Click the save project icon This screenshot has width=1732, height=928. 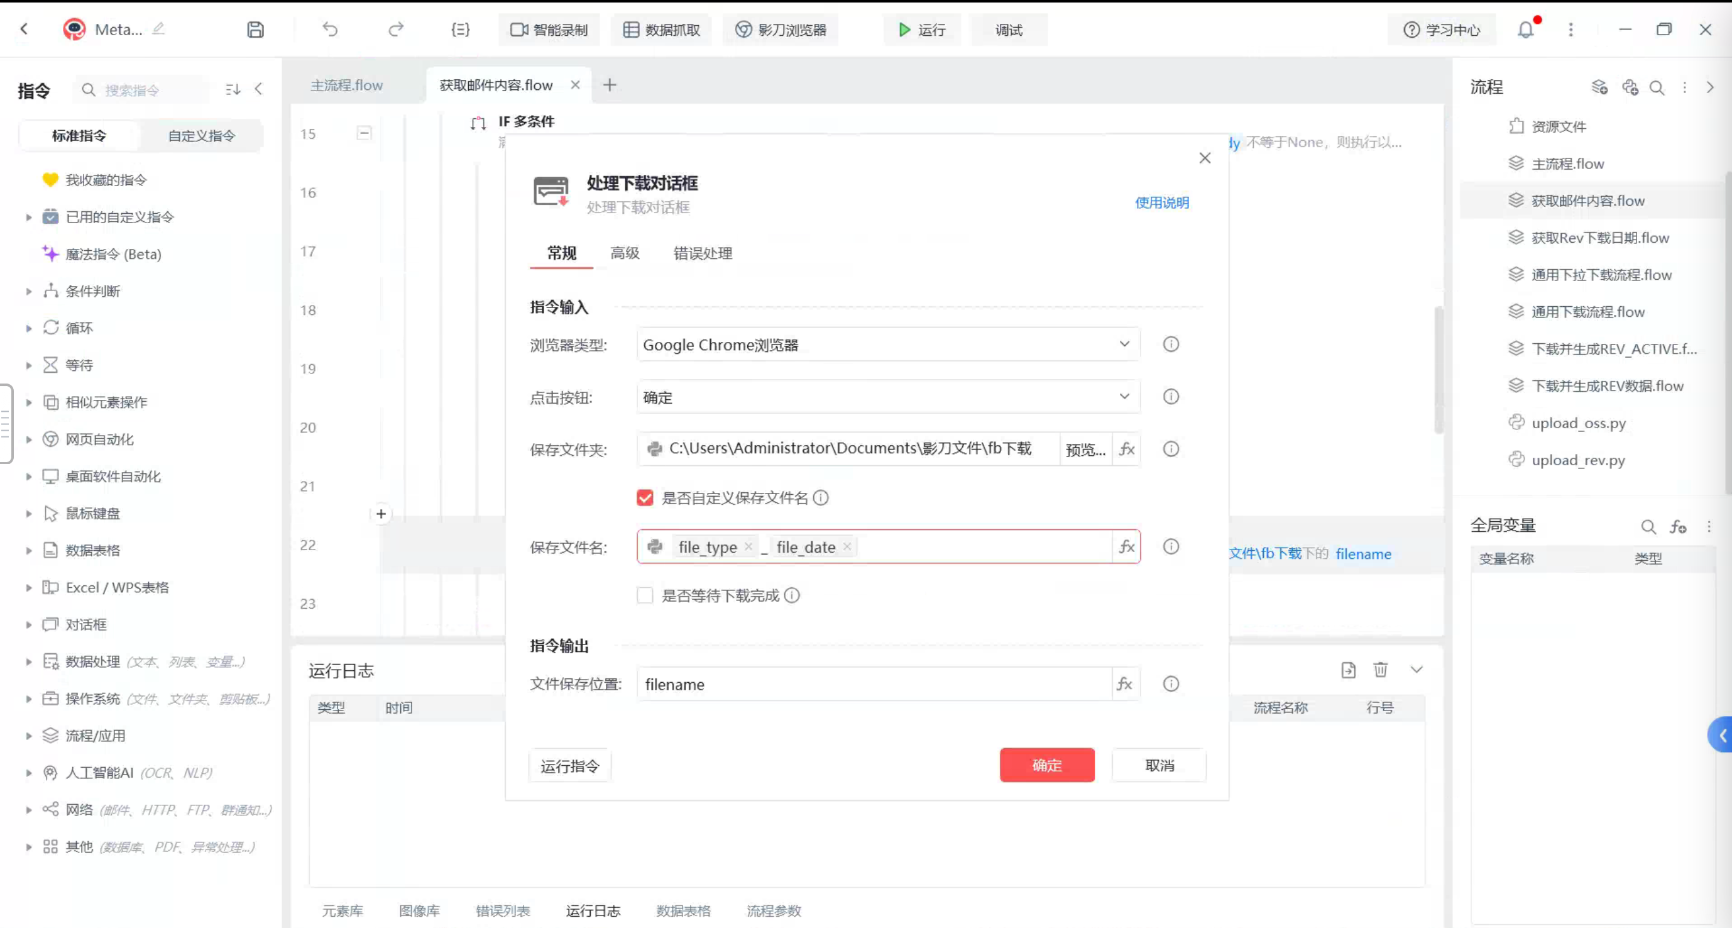point(256,30)
